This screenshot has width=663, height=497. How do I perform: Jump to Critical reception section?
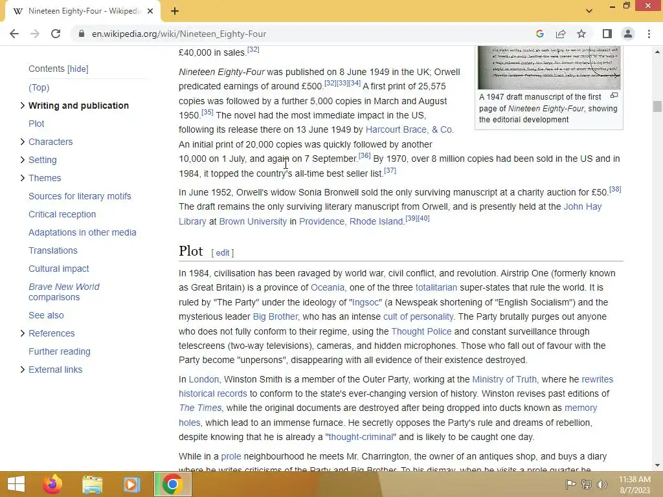point(62,214)
